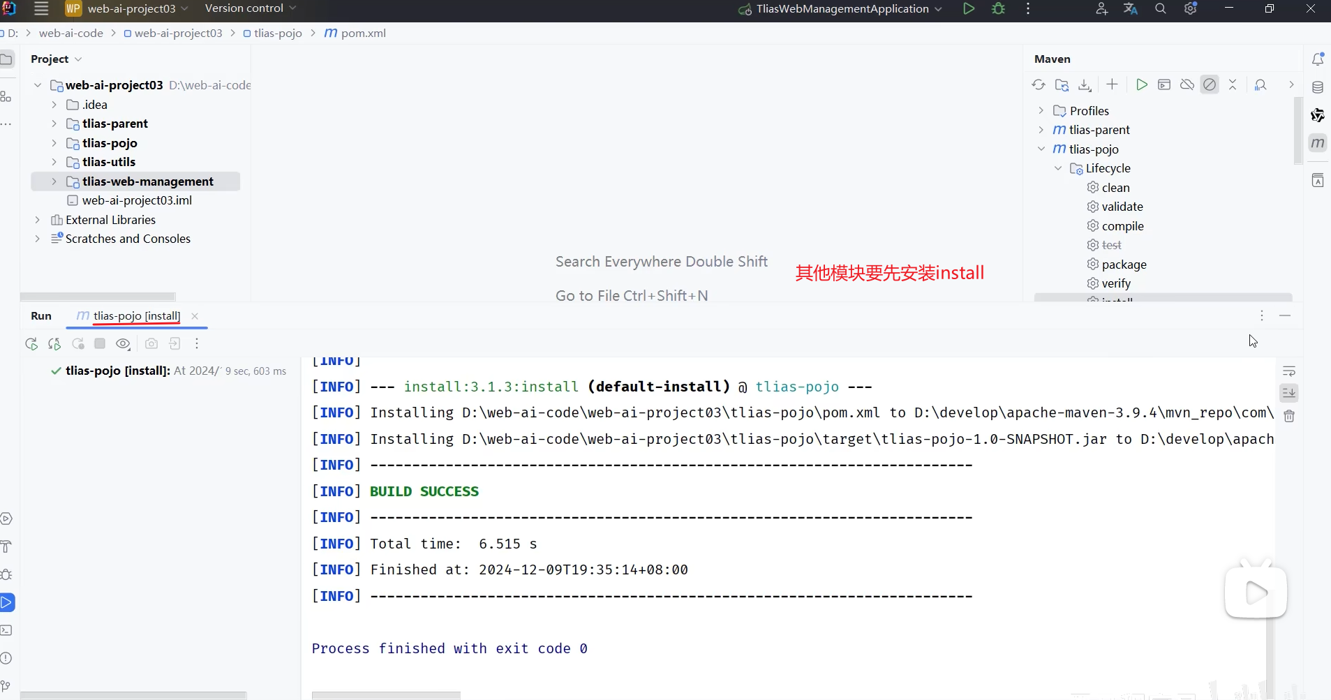
Task: Toggle Maven tool window sidebar button
Action: click(x=1318, y=143)
